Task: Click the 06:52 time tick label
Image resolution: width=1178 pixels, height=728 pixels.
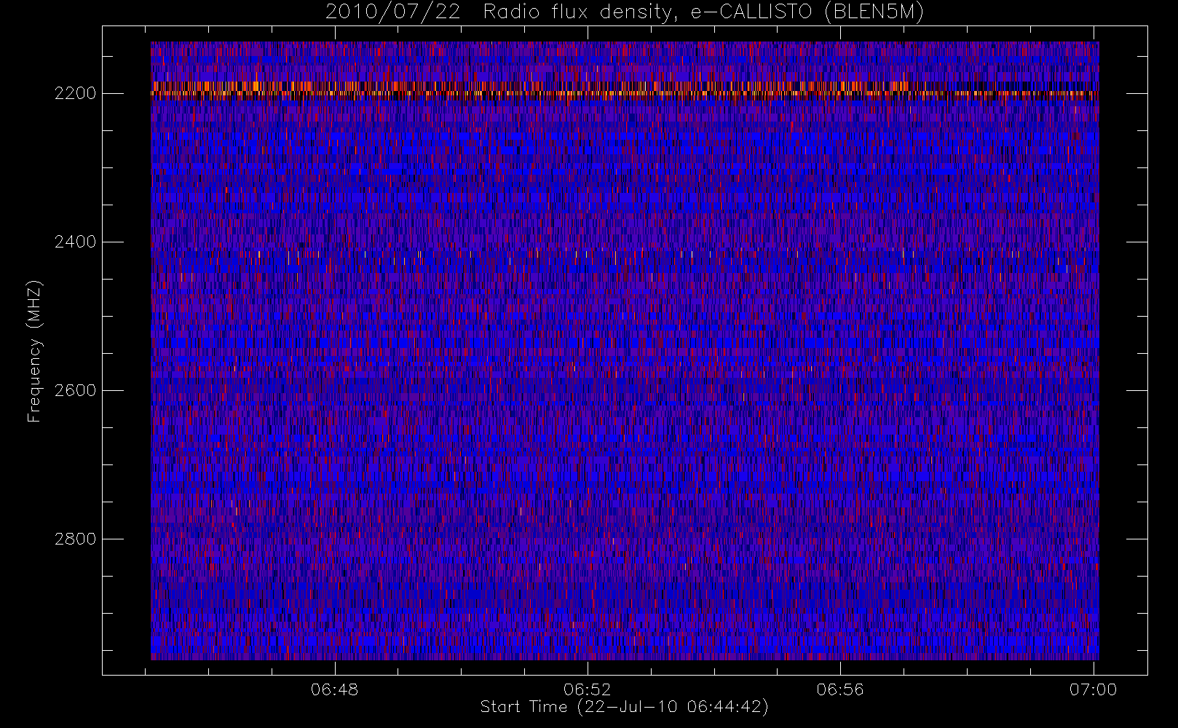Action: click(x=587, y=689)
